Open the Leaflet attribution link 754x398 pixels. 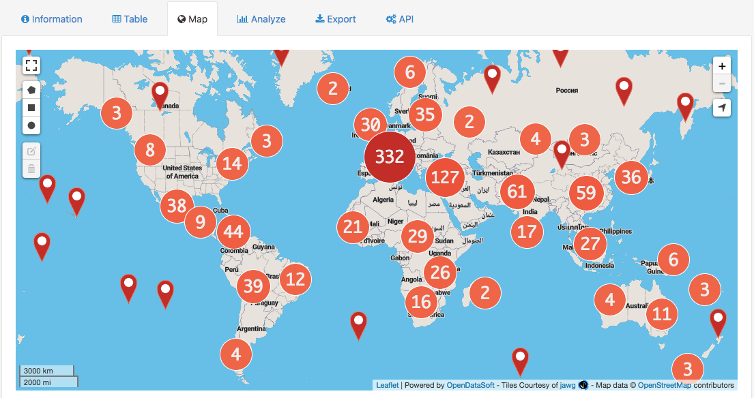[387, 385]
